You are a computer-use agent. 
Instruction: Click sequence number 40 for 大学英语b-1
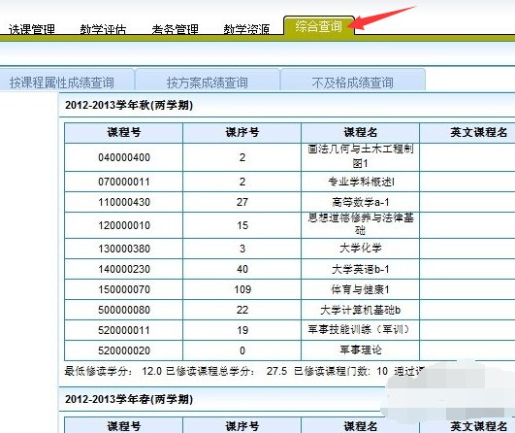click(x=242, y=269)
